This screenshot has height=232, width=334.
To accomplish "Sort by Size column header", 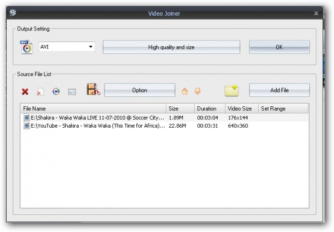I will click(180, 109).
